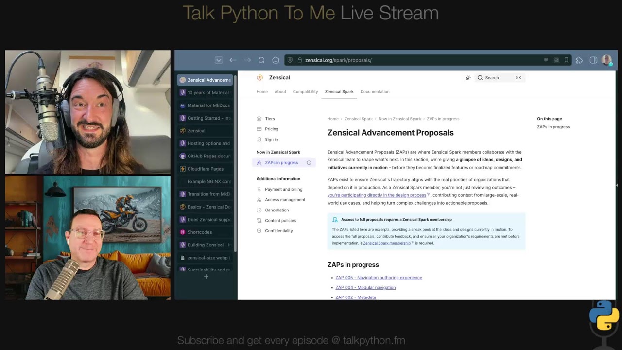622x350 pixels.
Task: Toggle the browser sidebar panel
Action: coord(593,60)
